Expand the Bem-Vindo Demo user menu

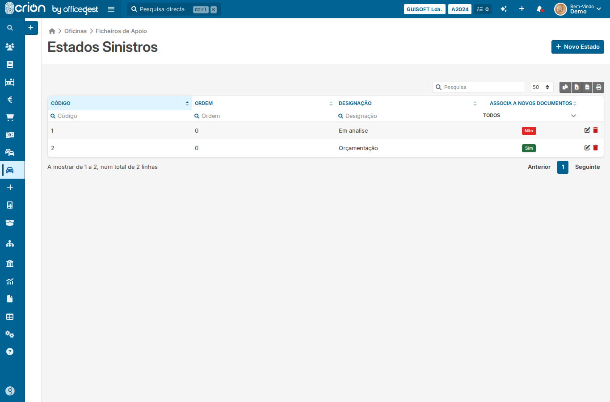pyautogui.click(x=578, y=9)
